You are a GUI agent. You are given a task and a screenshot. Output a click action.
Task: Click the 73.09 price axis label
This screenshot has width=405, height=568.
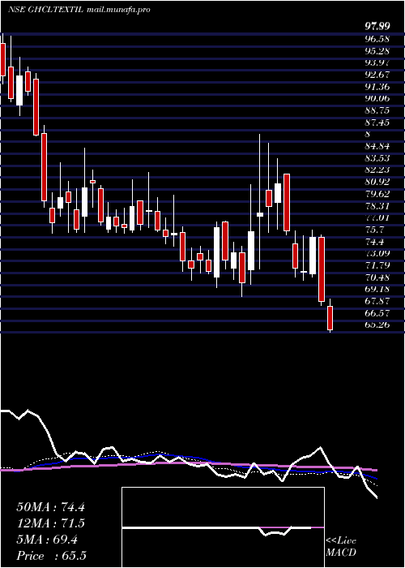pos(377,254)
